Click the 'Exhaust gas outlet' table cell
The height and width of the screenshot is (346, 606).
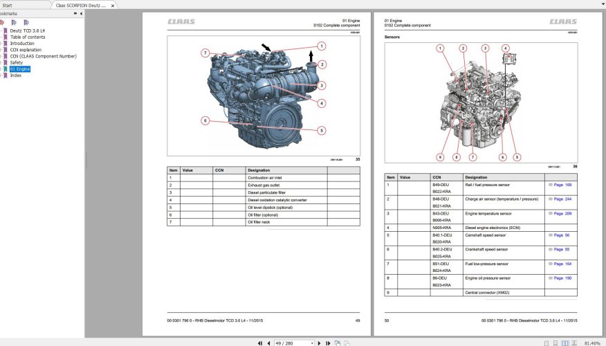(x=286, y=185)
